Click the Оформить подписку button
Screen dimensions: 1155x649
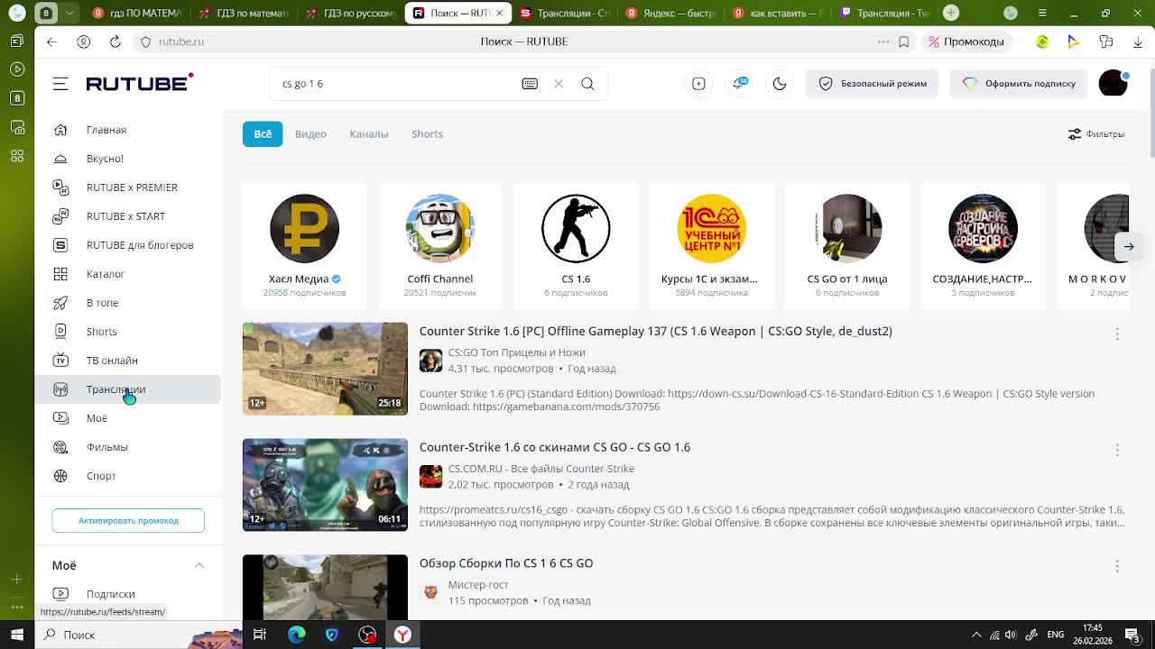[x=1019, y=84]
